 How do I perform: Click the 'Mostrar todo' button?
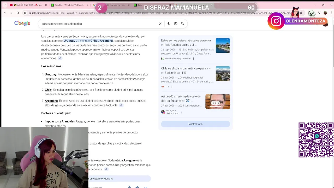(x=195, y=124)
